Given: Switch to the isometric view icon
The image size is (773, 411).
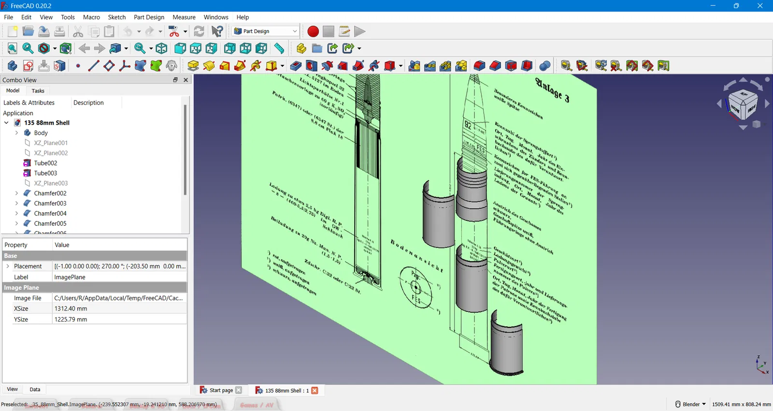Looking at the screenshot, I should (162, 48).
